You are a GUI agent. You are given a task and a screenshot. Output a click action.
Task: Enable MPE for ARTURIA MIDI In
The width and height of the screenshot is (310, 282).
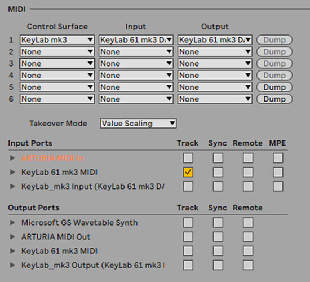(278, 158)
